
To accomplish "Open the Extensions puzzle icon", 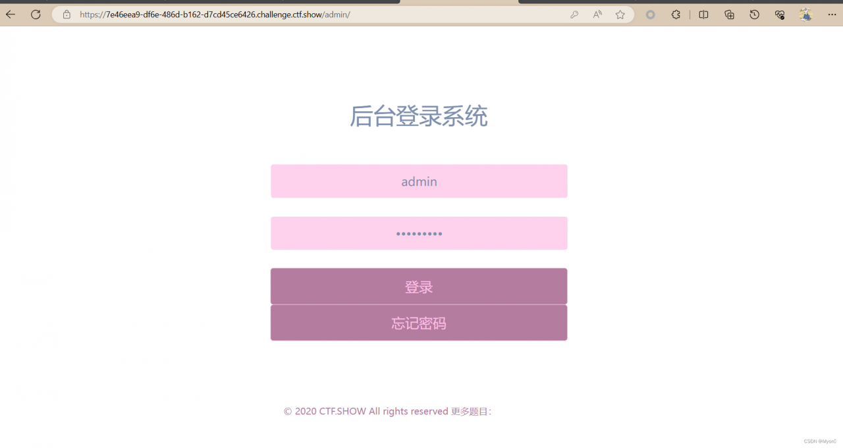I will click(x=676, y=14).
